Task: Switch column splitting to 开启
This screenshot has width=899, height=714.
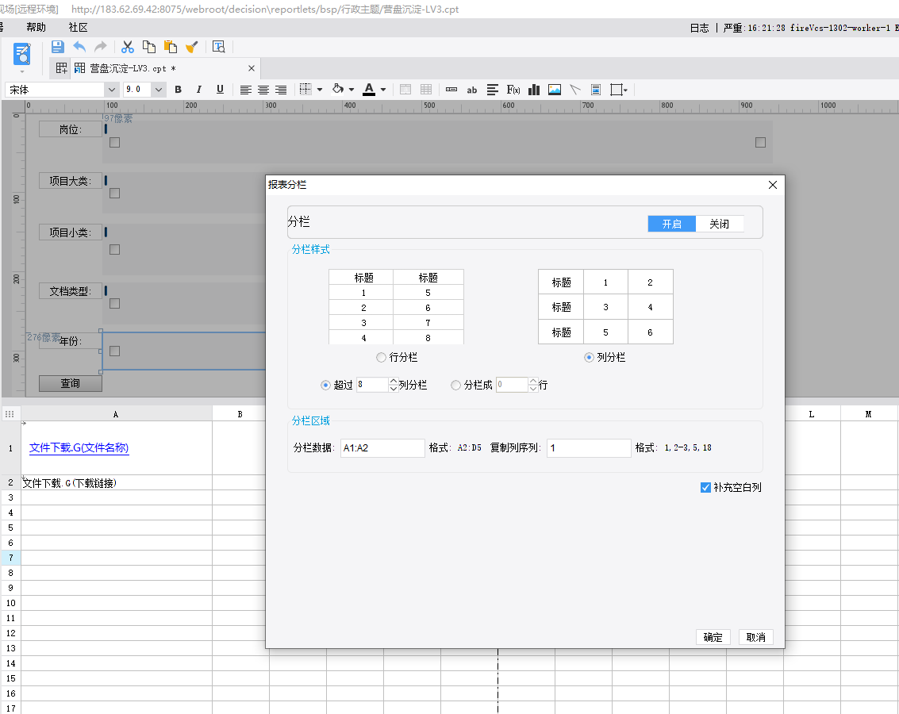Action: pyautogui.click(x=671, y=224)
